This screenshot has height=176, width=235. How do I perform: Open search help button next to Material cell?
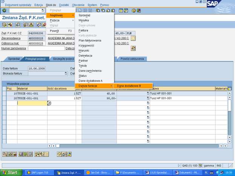[49, 103]
